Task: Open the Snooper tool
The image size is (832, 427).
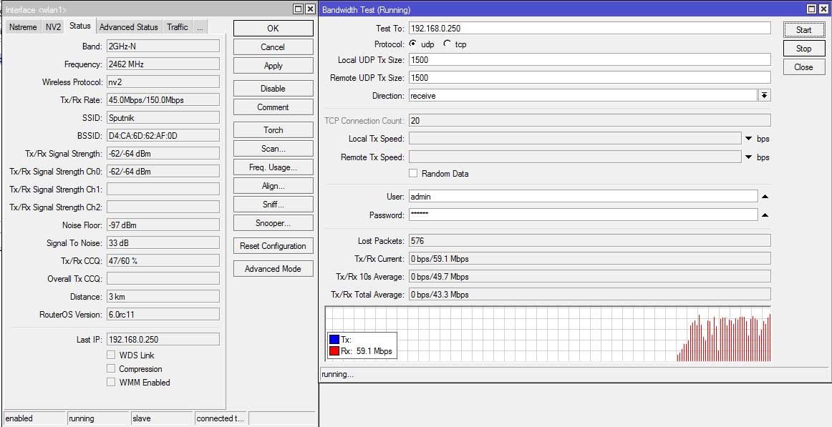Action: pyautogui.click(x=273, y=223)
